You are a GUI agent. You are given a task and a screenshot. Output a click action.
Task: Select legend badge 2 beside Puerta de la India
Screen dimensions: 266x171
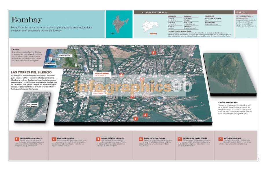53,139
